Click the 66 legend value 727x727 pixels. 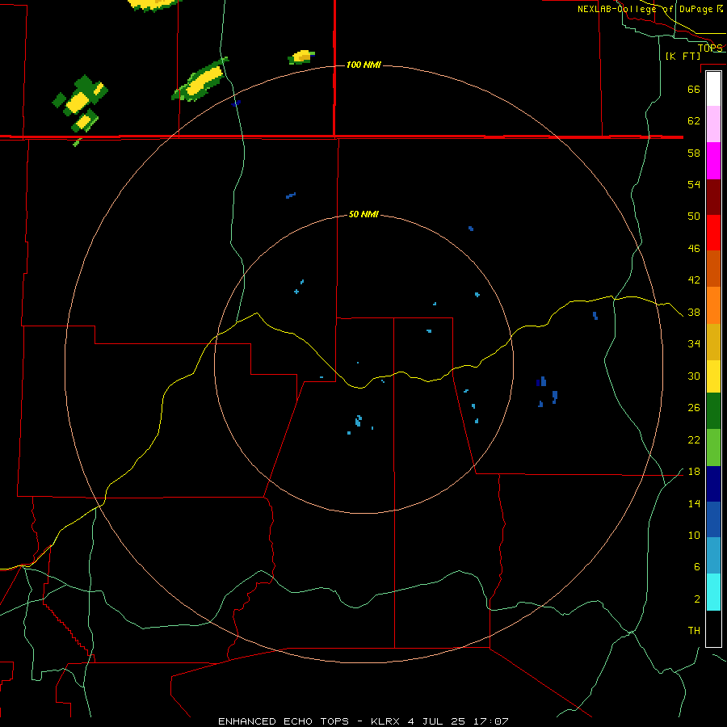(694, 89)
